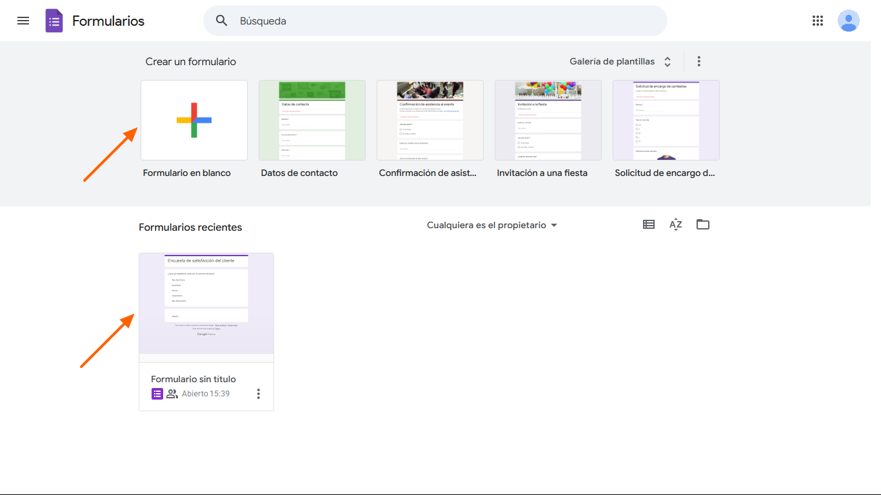Image resolution: width=881 pixels, height=495 pixels.
Task: Click the shared people icon on form card
Action: [x=172, y=394]
